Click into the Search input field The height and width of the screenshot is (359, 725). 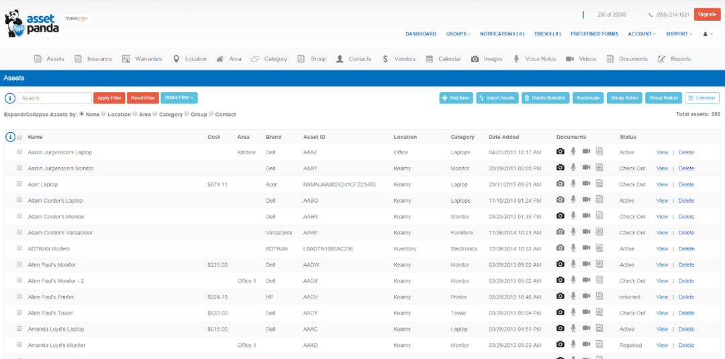[54, 98]
